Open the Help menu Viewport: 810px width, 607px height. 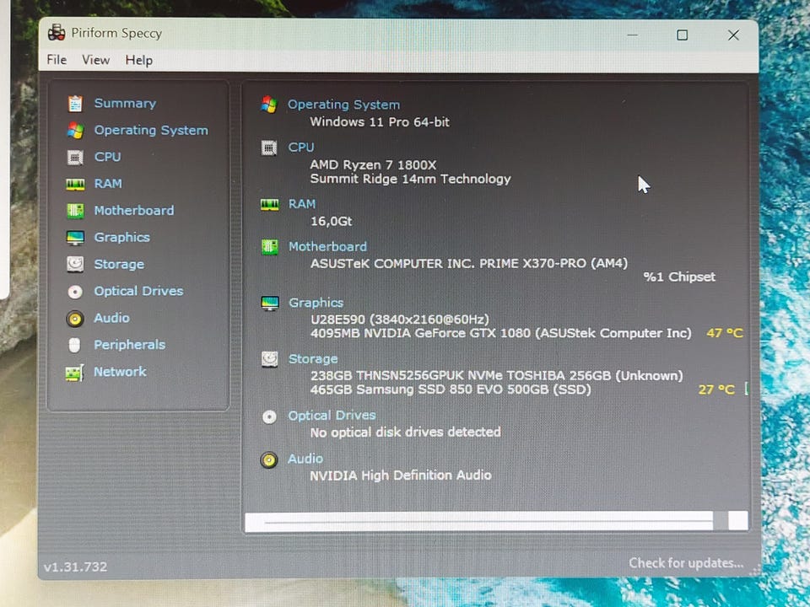pyautogui.click(x=139, y=61)
